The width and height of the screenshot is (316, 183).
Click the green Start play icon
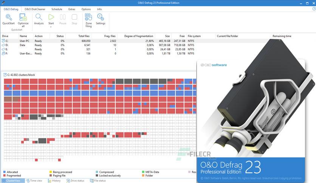(x=51, y=17)
